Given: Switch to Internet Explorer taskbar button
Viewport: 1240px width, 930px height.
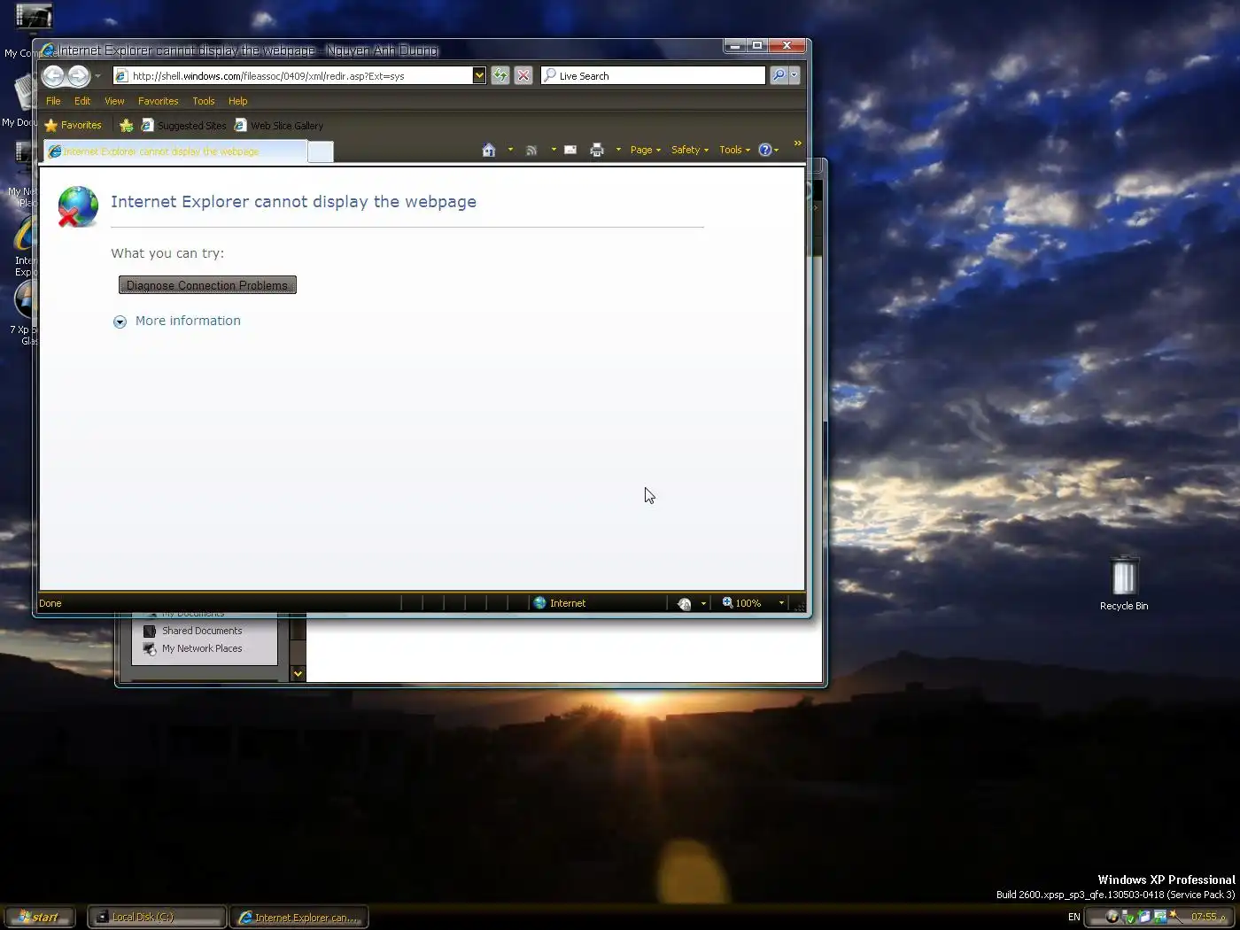Looking at the screenshot, I should 299,918.
